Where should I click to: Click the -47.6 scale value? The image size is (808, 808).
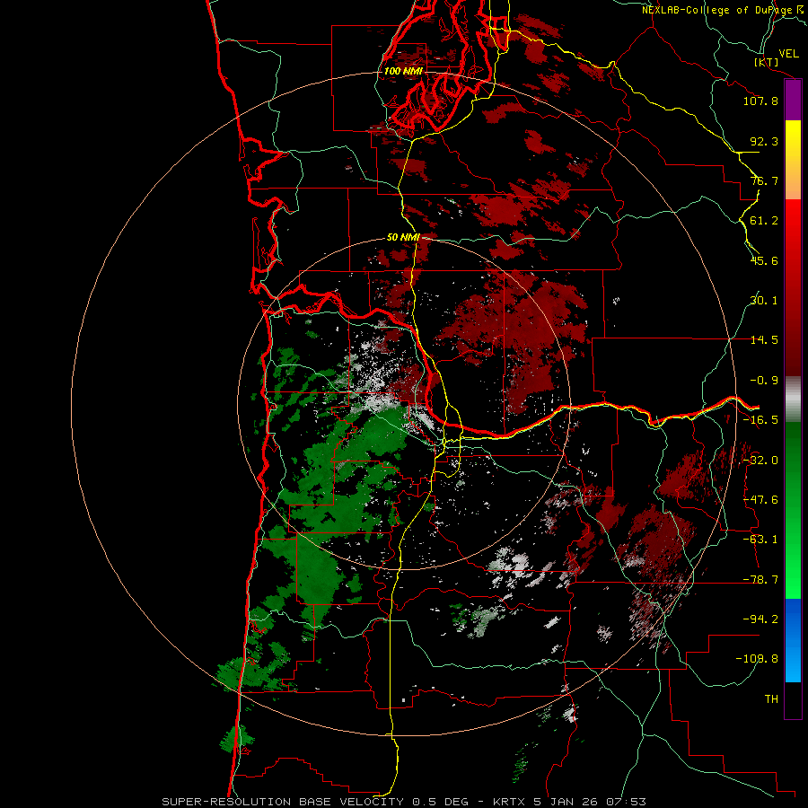point(760,500)
